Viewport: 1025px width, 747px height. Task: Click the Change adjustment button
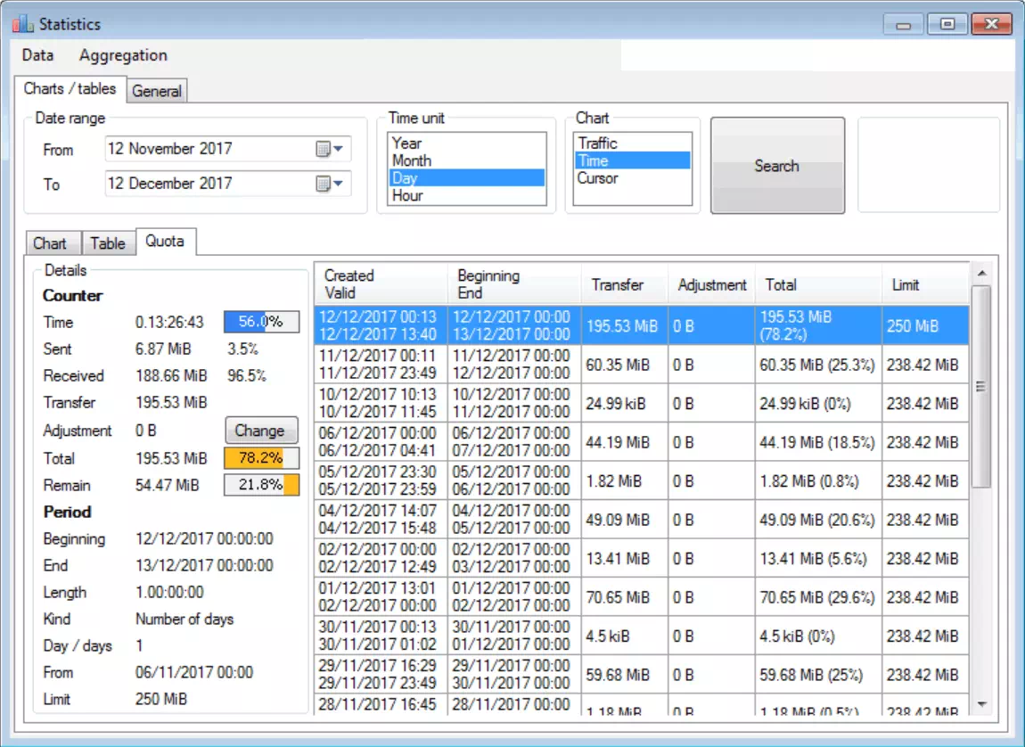(x=260, y=431)
